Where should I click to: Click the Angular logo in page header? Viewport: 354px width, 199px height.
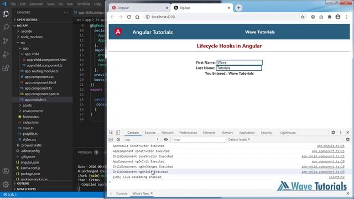[118, 32]
